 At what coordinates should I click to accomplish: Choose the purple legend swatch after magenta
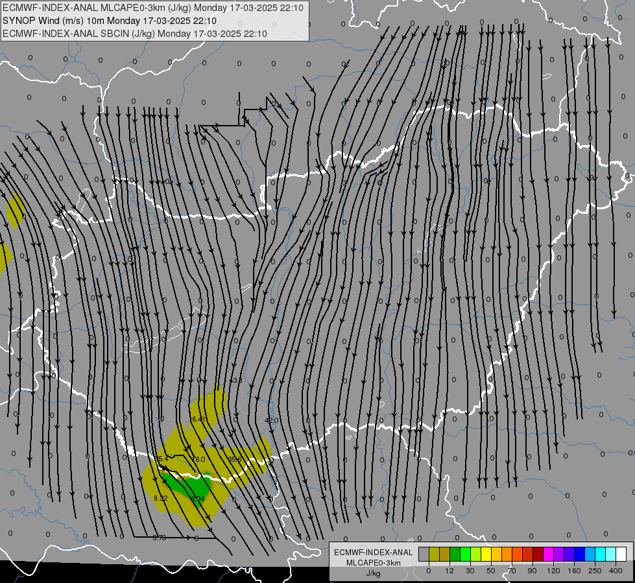coord(559,554)
